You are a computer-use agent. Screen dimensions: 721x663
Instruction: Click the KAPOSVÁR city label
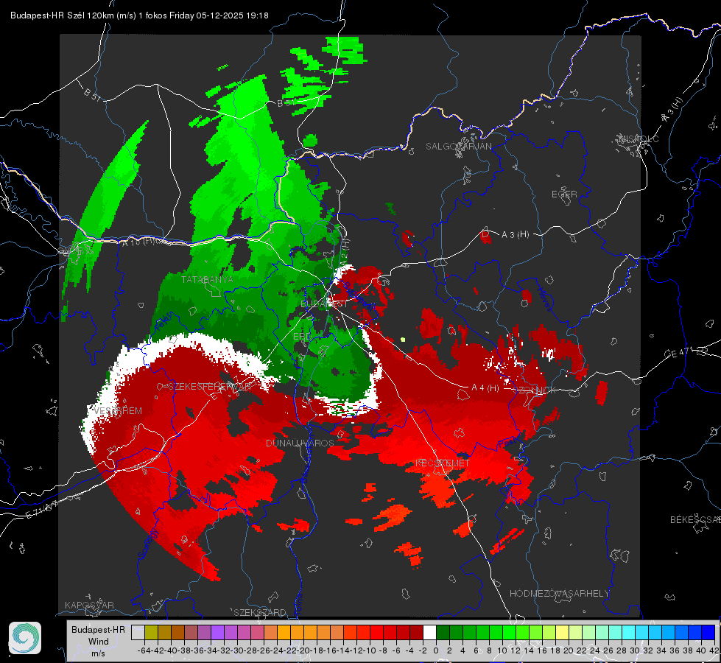pyautogui.click(x=89, y=605)
